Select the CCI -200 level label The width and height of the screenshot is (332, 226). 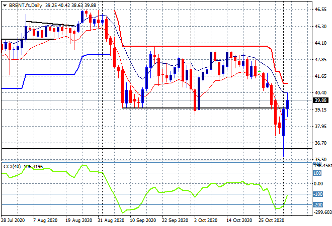click(318, 204)
